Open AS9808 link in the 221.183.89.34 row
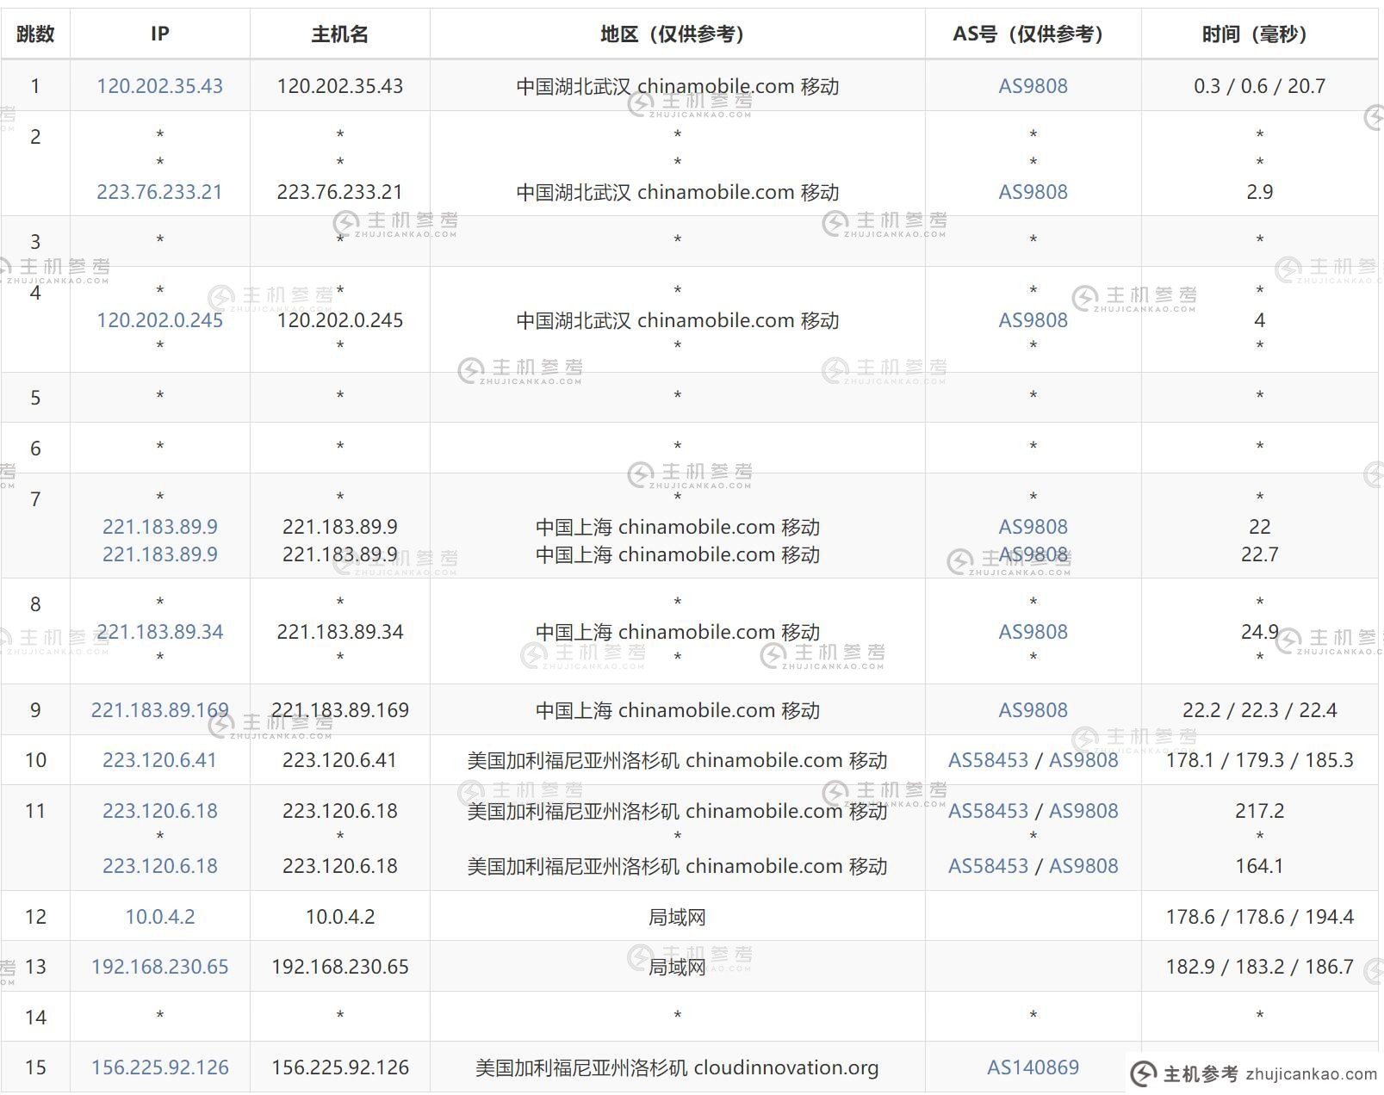Viewport: 1384px width, 1095px height. (1033, 632)
